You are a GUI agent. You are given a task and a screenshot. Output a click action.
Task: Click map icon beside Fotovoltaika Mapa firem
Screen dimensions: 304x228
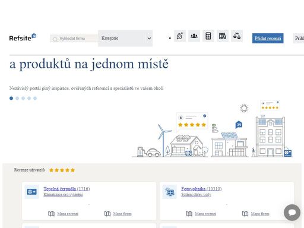click(x=245, y=214)
